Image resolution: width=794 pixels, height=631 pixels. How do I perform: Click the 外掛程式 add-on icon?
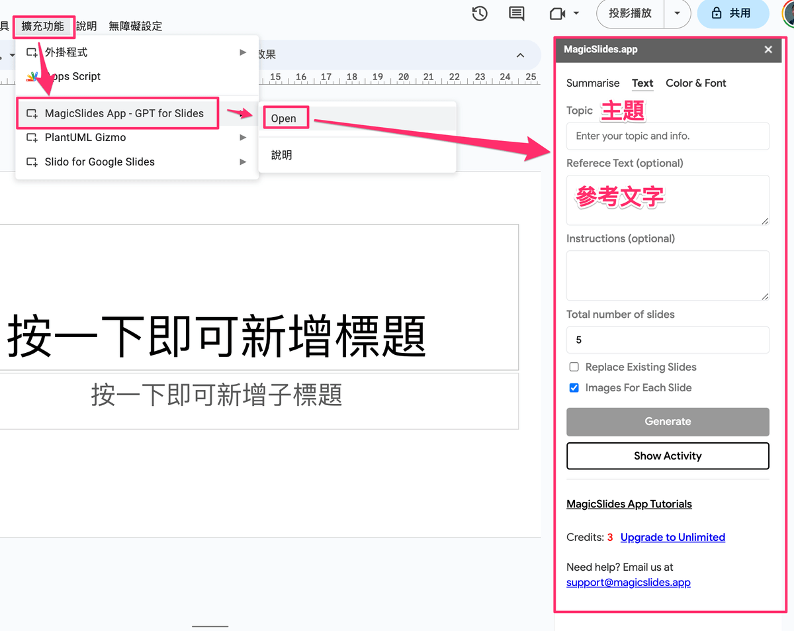coord(32,52)
